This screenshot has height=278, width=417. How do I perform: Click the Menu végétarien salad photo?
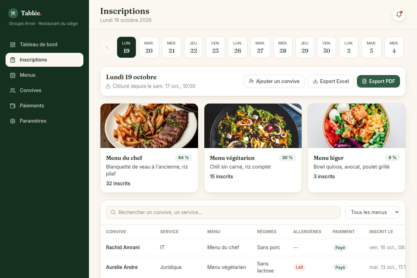(253, 126)
